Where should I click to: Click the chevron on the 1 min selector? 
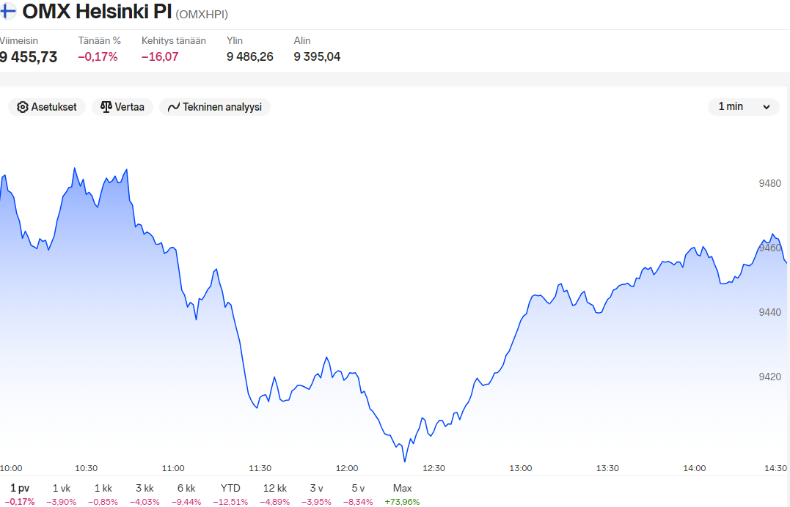(x=767, y=107)
